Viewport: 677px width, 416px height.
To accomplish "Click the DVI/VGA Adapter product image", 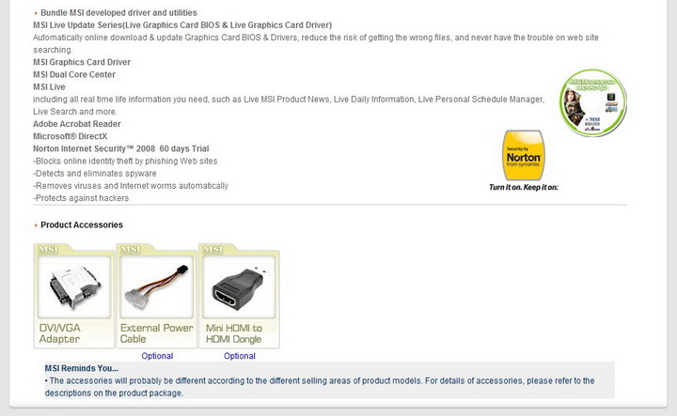I will [x=73, y=286].
